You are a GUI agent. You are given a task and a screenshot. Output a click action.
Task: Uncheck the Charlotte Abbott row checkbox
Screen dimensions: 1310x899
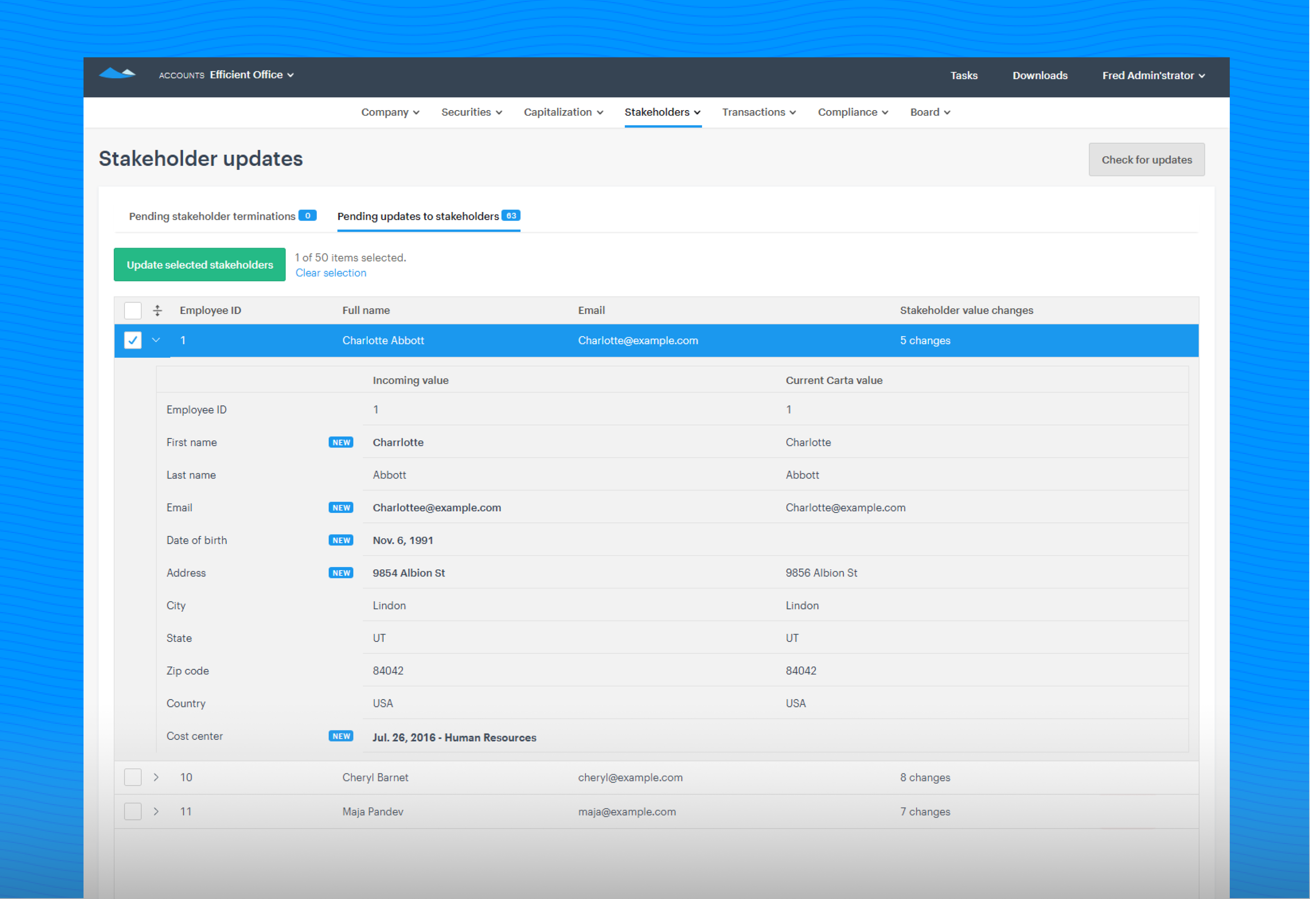(133, 341)
